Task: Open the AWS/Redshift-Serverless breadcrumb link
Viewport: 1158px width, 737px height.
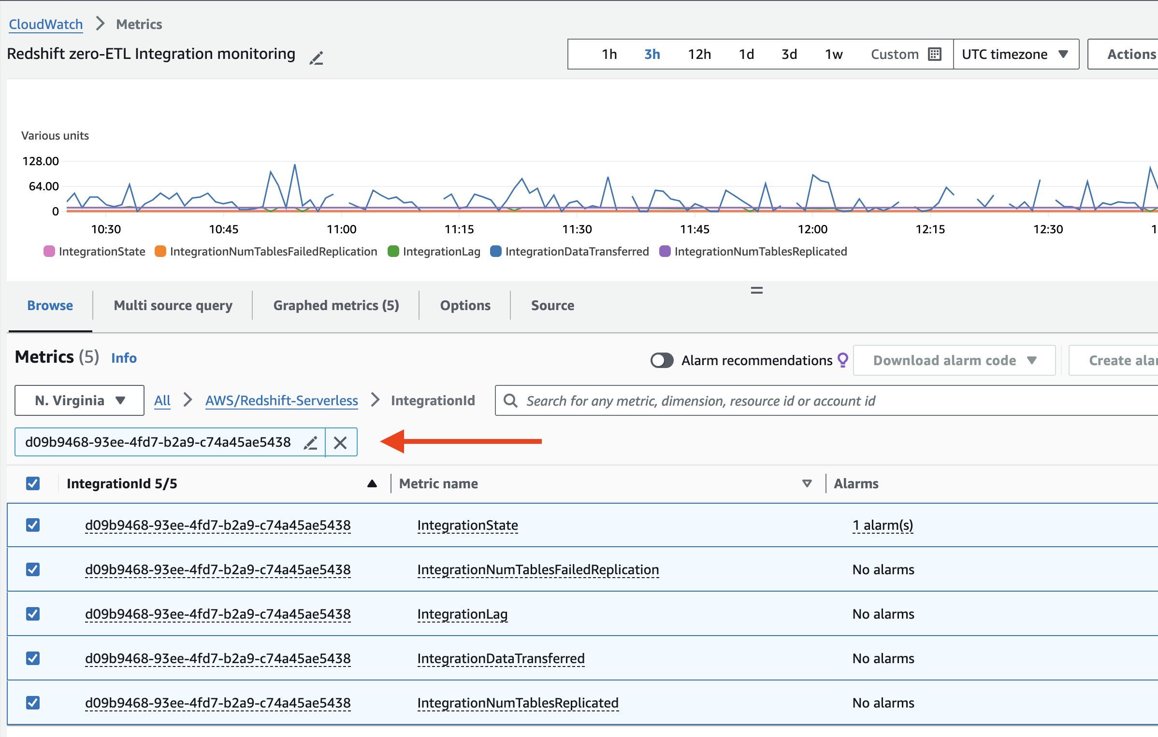Action: pos(281,400)
